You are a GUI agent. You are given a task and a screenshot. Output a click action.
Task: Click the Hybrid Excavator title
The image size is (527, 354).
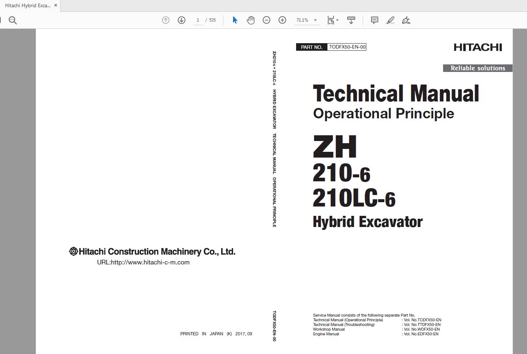pos(368,222)
